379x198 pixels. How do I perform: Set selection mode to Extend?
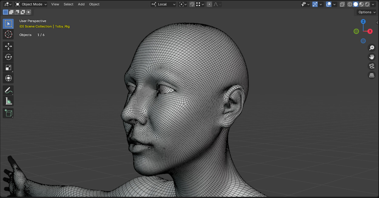(11, 12)
